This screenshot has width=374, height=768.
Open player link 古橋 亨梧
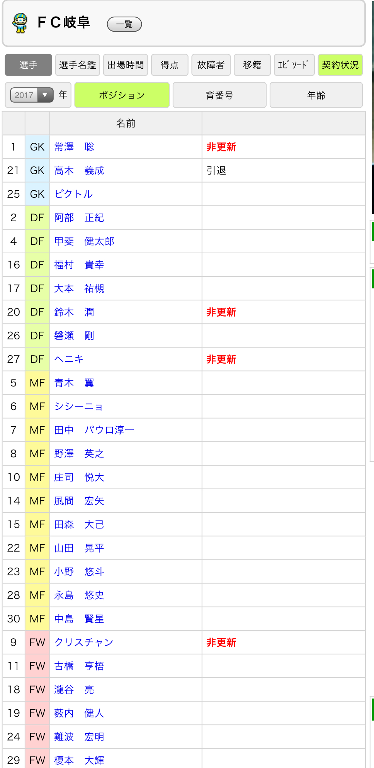tap(79, 666)
